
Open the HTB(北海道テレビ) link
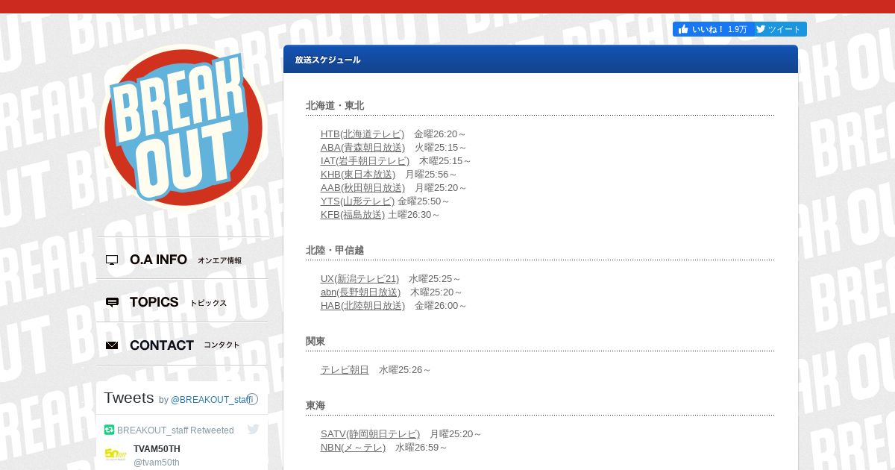pyautogui.click(x=362, y=134)
